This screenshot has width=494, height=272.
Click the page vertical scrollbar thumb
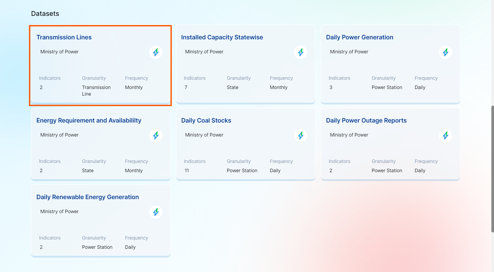tap(492, 169)
